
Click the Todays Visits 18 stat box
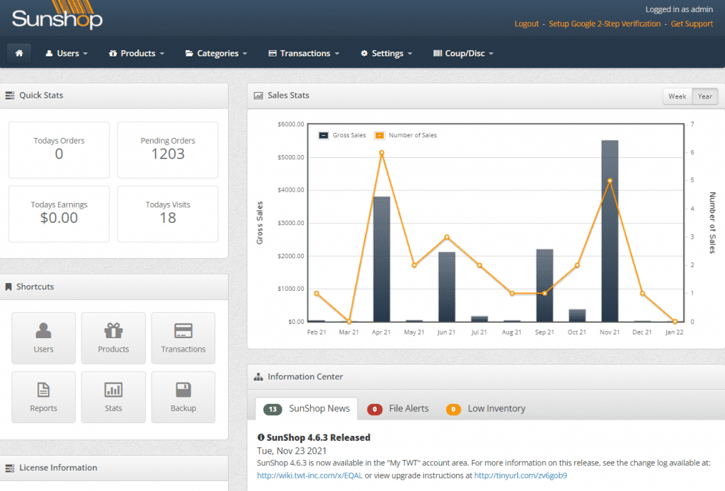coord(168,214)
